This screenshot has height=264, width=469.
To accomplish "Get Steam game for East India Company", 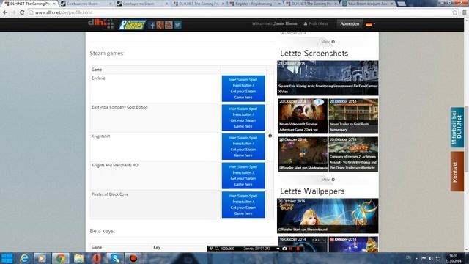I will point(243,117).
